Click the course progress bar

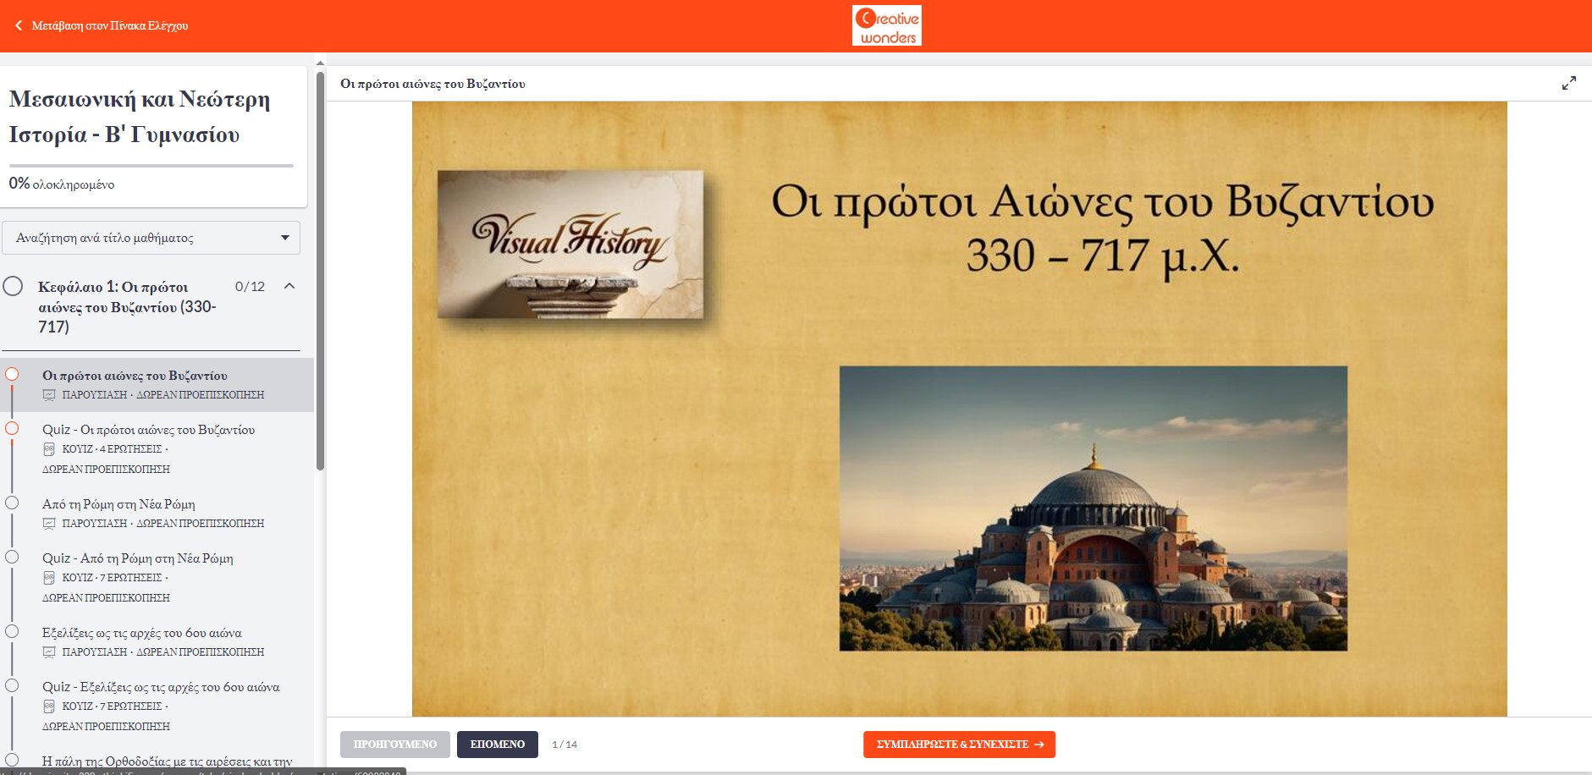coord(151,166)
